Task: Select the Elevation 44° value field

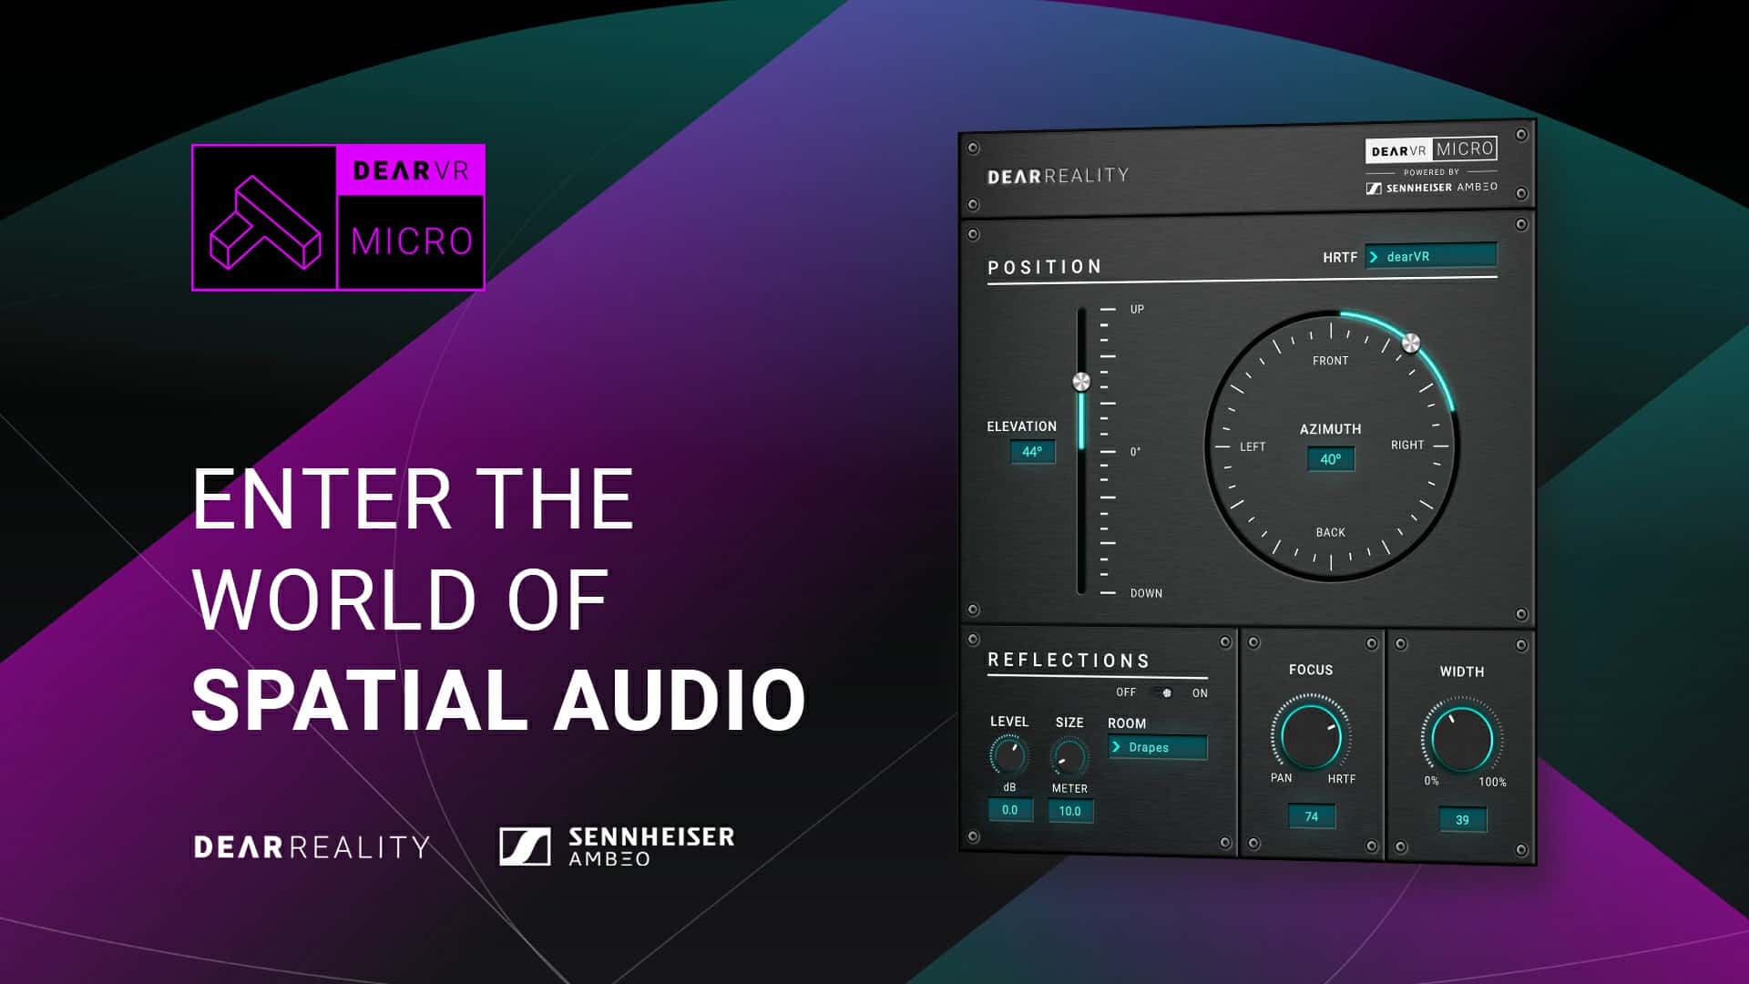Action: [x=1032, y=451]
